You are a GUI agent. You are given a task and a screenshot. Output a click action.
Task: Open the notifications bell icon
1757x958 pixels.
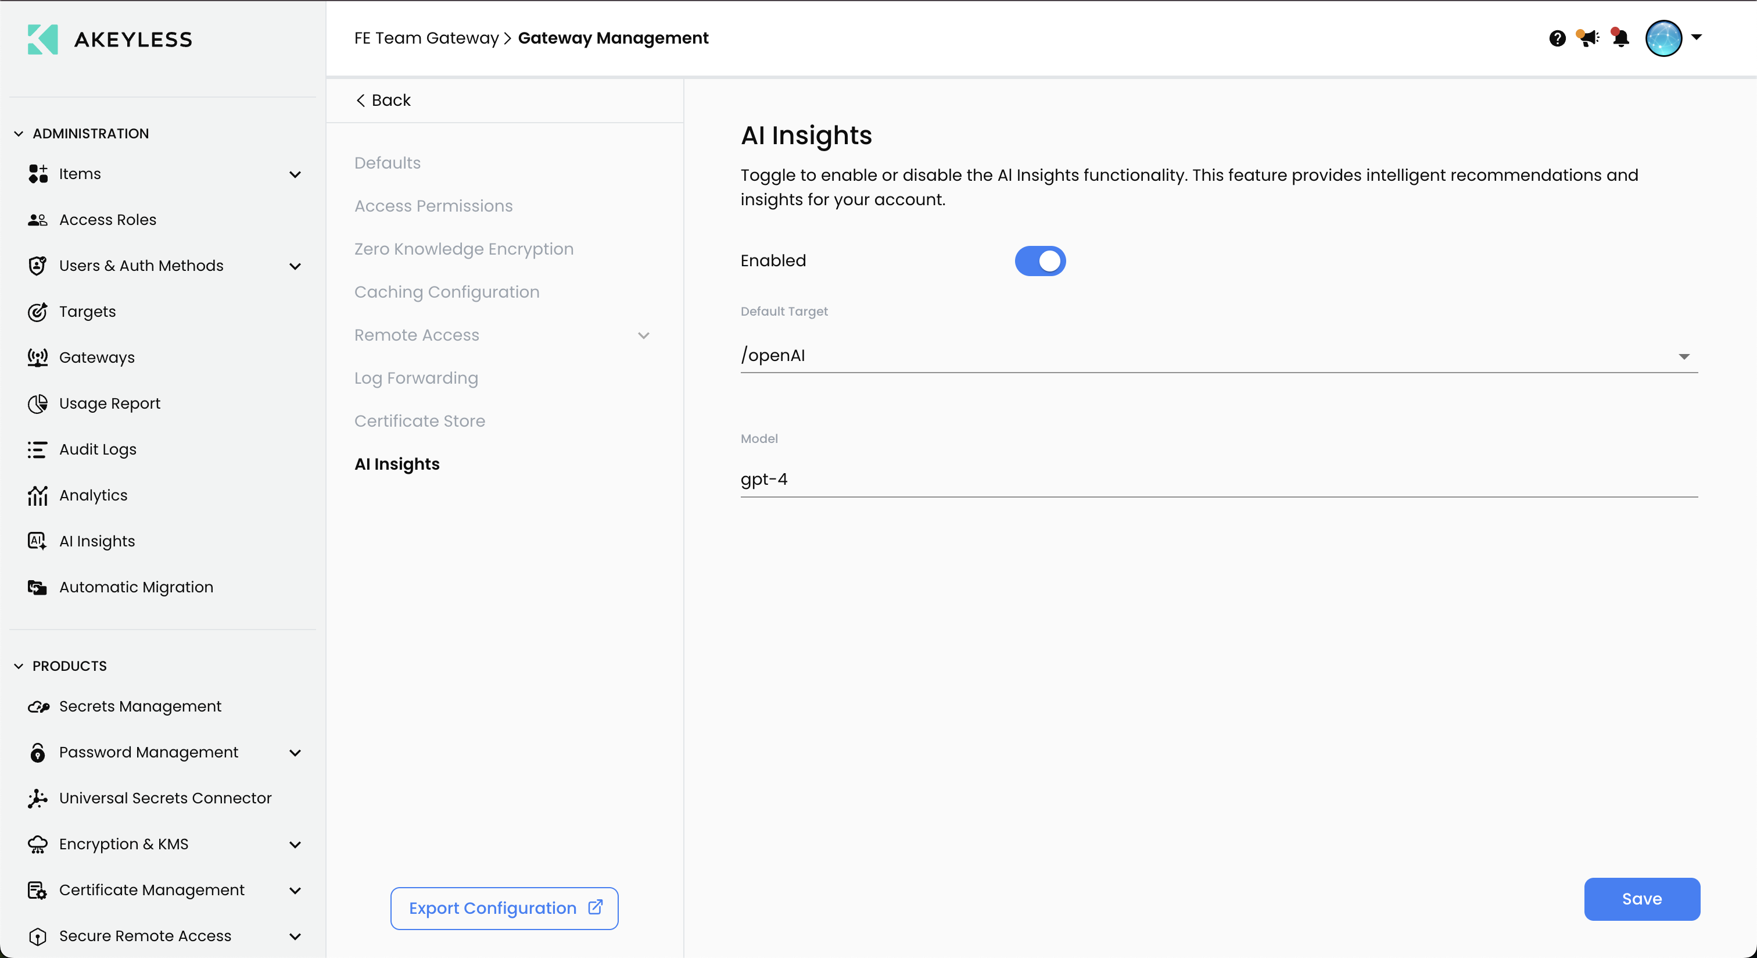pos(1620,38)
